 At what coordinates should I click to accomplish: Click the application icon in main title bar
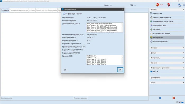1,1
